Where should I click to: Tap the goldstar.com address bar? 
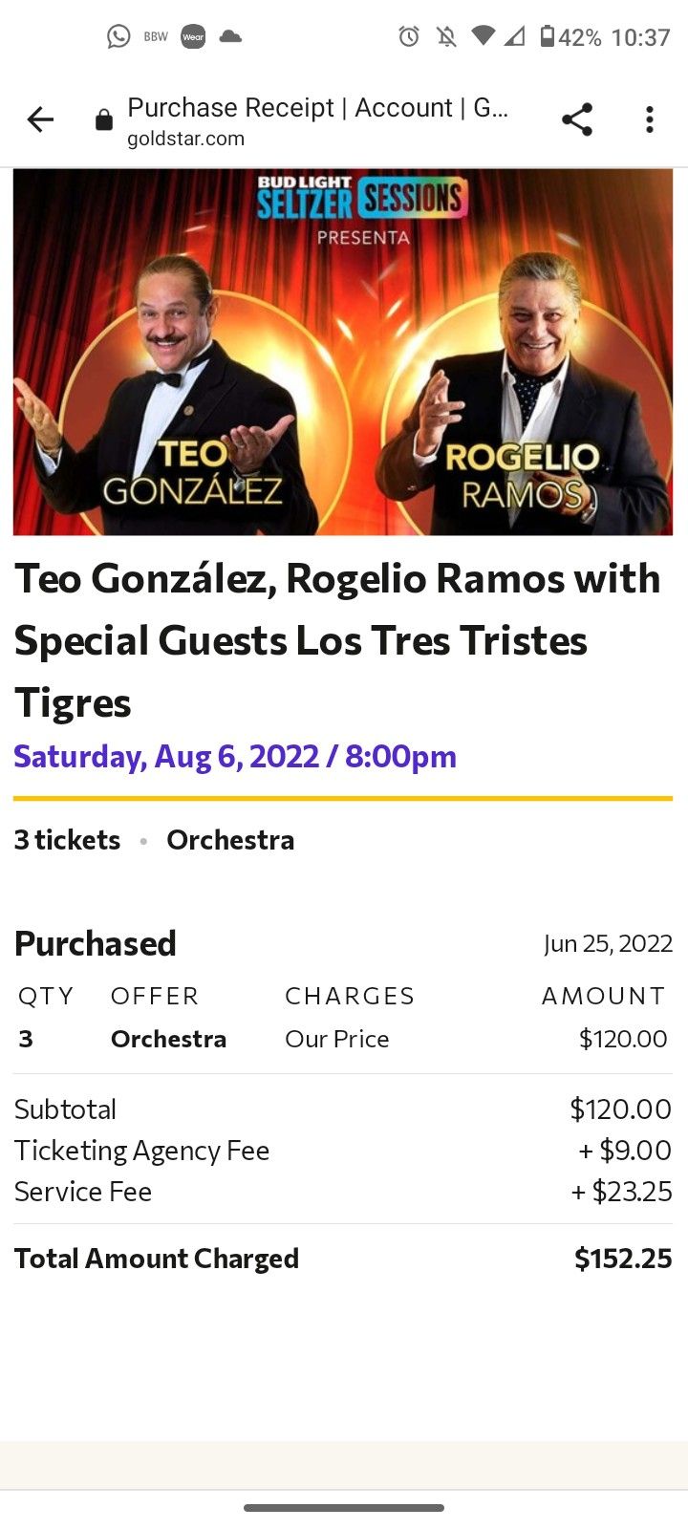pos(317,121)
